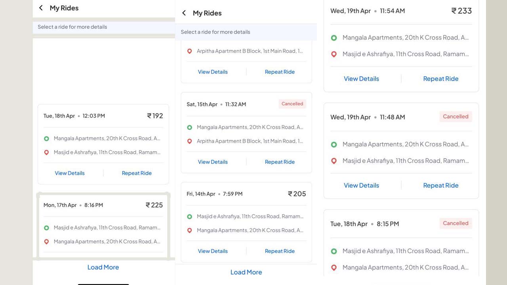The image size is (507, 285).
Task: Repeat Ride for Fri 14th Apr trip
Action: pos(280,251)
